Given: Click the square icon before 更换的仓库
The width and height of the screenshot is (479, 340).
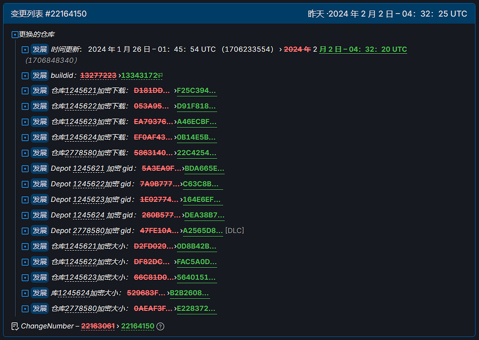Looking at the screenshot, I should click(15, 35).
